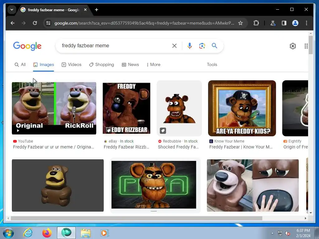Launch Internet Explorer from taskbar
Viewport: 319px width, 239px height.
(28, 233)
